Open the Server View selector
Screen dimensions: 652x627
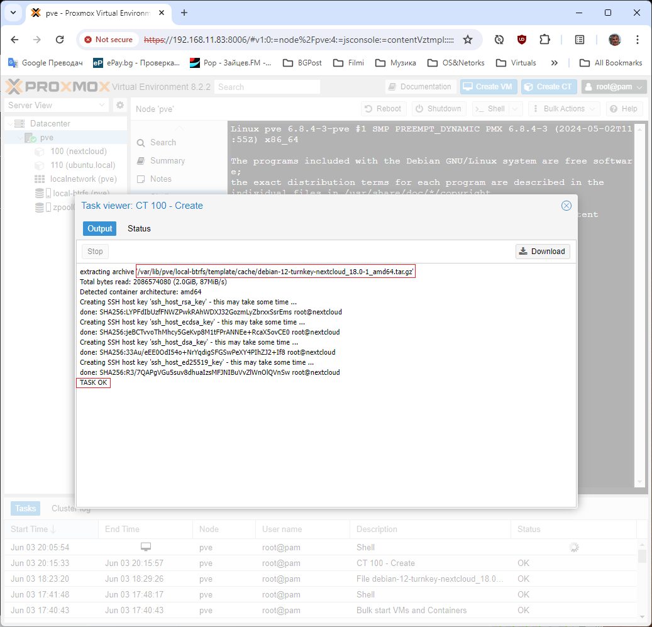[57, 105]
